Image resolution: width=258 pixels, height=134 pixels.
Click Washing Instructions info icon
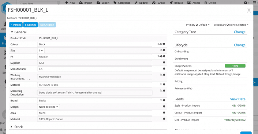pyautogui.click(x=164, y=75)
